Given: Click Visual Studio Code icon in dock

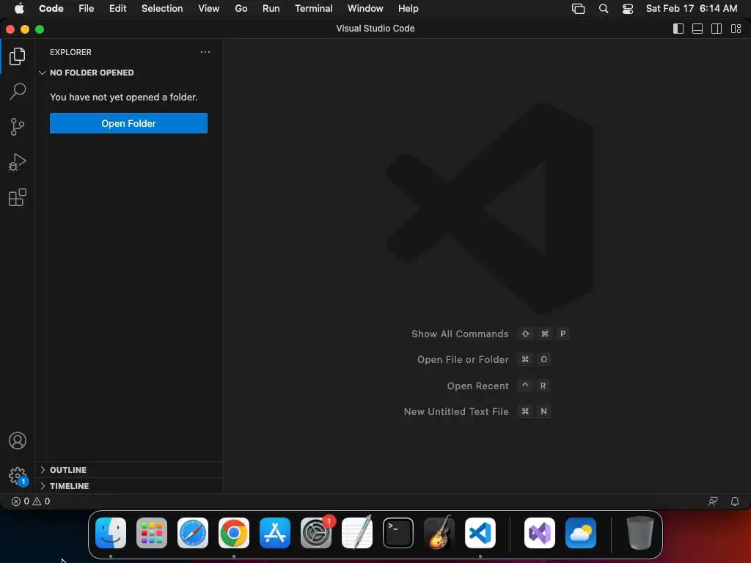Looking at the screenshot, I should pos(480,533).
